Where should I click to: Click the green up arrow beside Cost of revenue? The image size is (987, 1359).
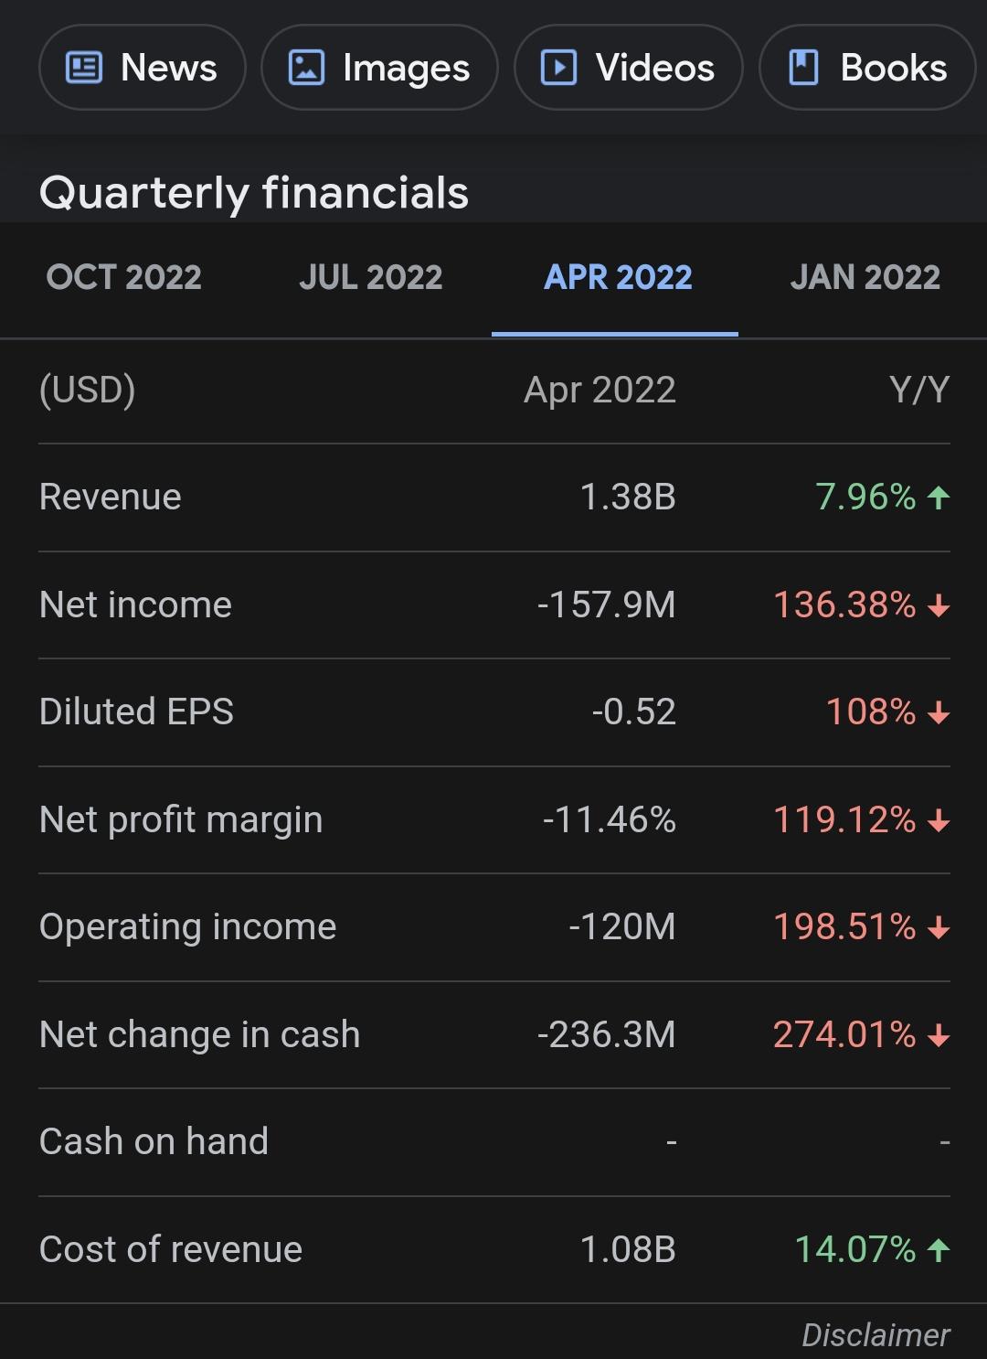tap(939, 1249)
